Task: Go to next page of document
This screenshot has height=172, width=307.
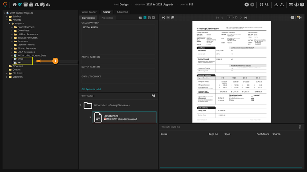Action: tap(241, 18)
